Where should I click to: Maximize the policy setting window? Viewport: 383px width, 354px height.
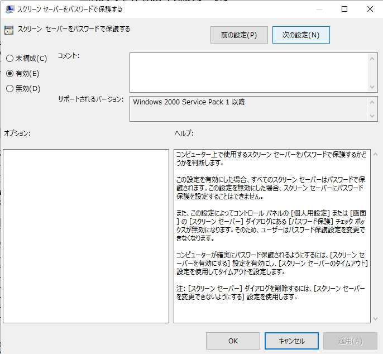(344, 9)
